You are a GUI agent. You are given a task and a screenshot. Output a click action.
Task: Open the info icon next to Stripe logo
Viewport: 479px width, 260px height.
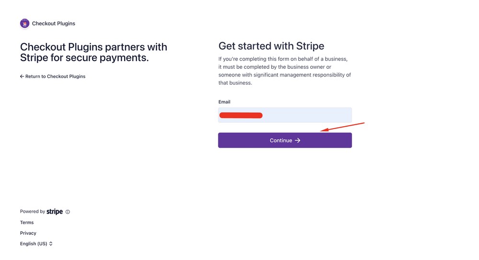tap(68, 212)
